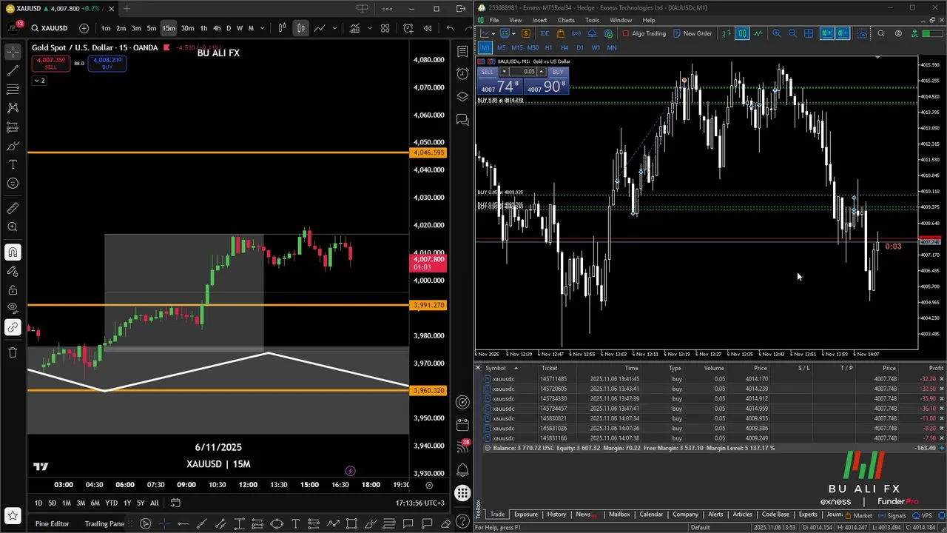Open notifications bell icon in right sidebar
The image size is (947, 533).
[462, 469]
